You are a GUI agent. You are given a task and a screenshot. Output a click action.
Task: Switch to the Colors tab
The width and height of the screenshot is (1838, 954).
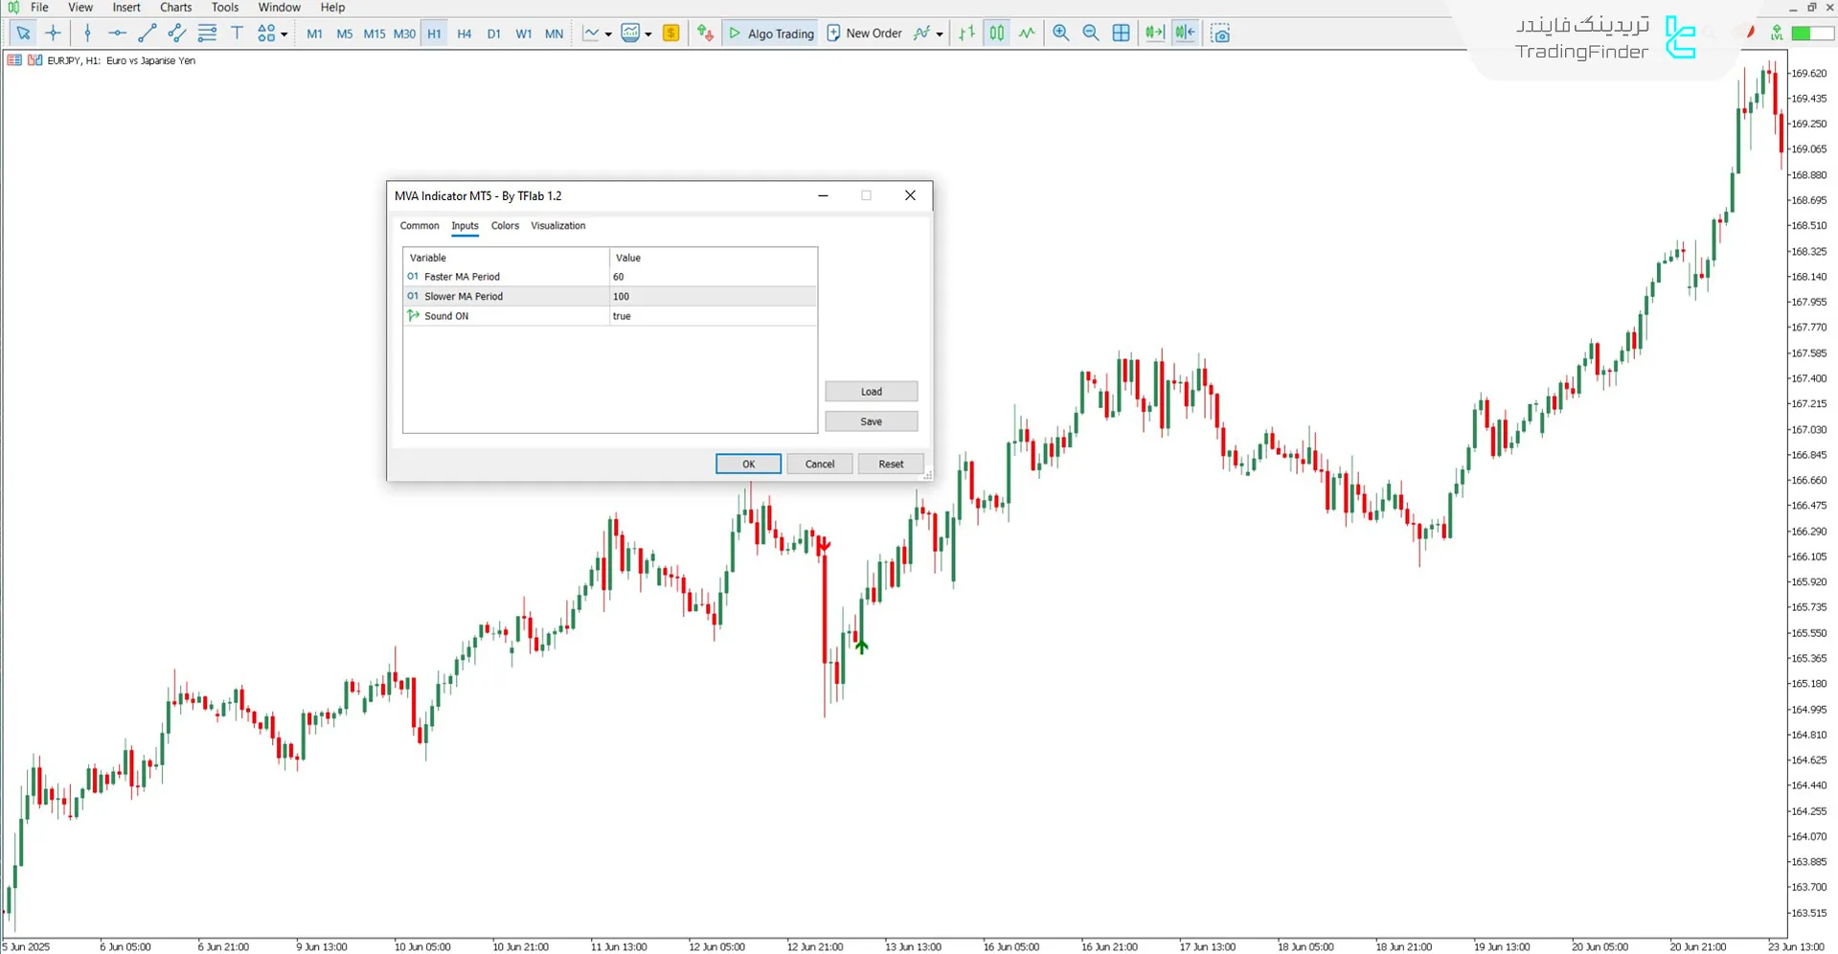(505, 226)
